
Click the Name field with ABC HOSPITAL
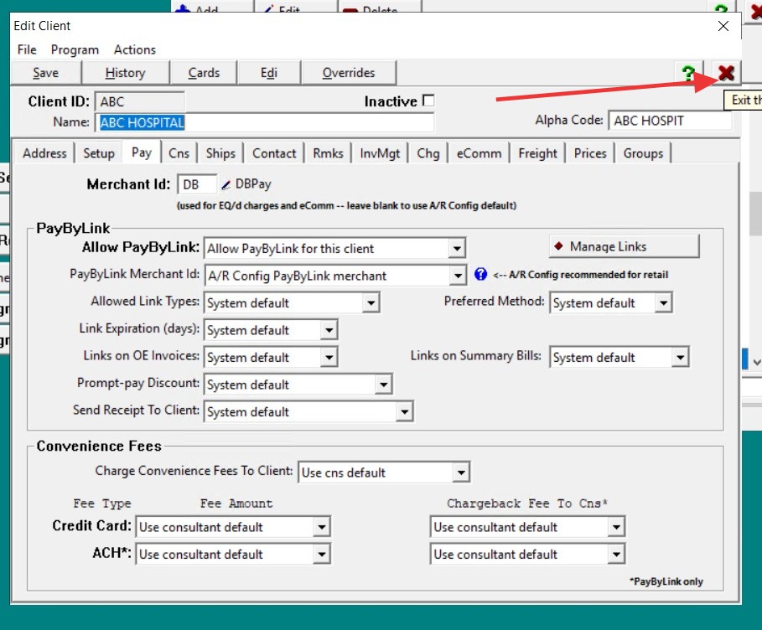pyautogui.click(x=264, y=122)
